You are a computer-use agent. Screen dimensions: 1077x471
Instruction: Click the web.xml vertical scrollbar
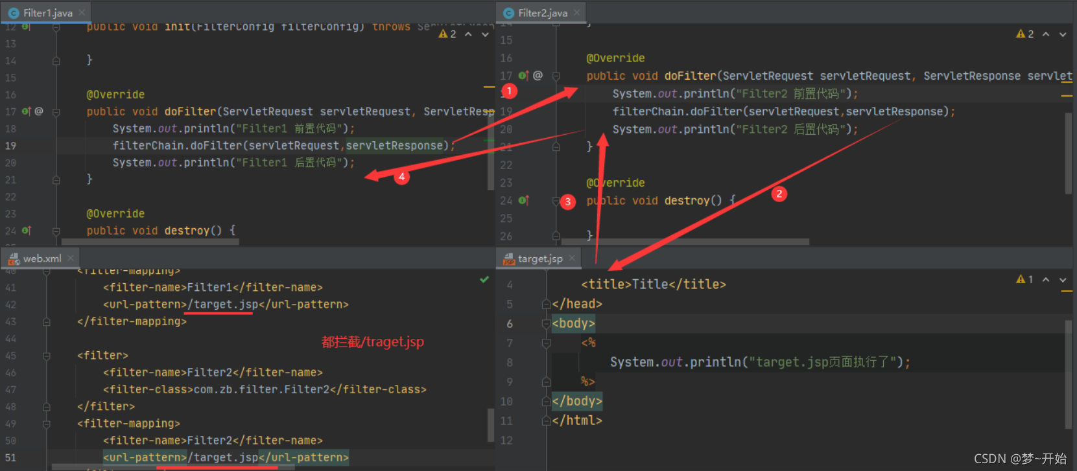point(491,424)
